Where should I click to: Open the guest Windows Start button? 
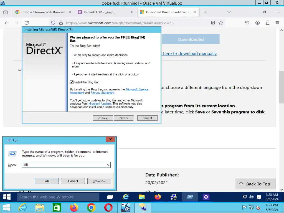click(7, 197)
